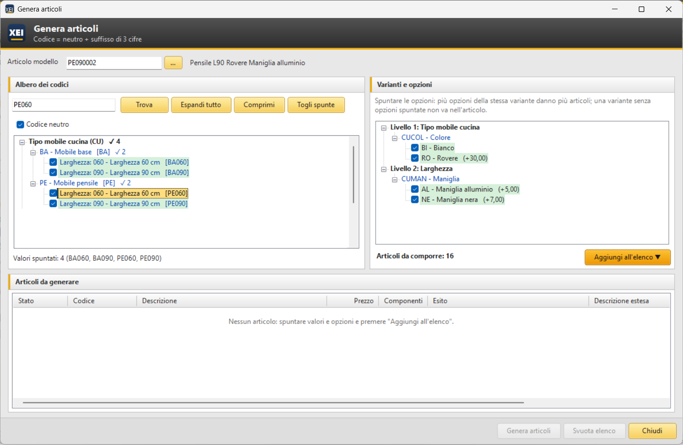
Task: Click the XEI logo in the header
Action: (17, 33)
